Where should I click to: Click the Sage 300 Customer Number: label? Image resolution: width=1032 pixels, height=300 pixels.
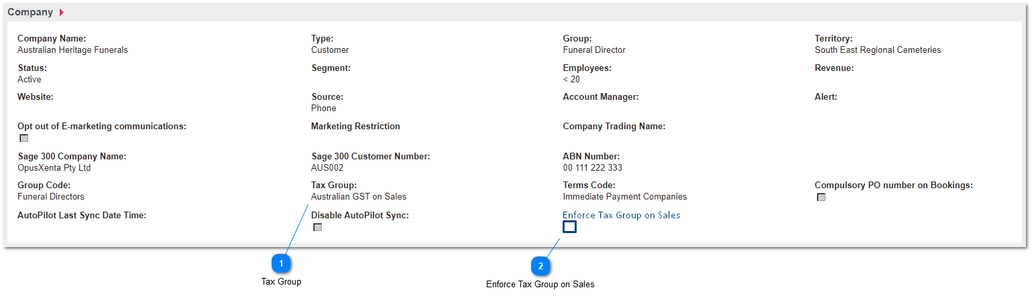tap(371, 157)
